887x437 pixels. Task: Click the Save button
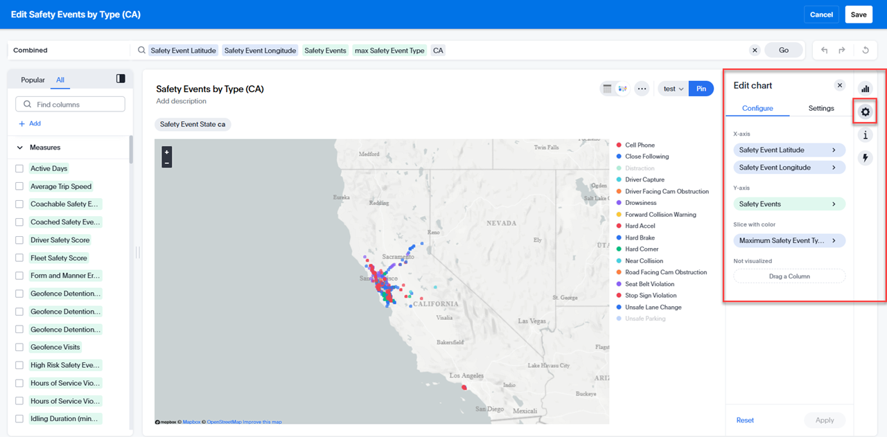click(x=859, y=15)
